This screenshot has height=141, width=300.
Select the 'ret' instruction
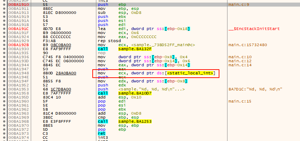pos(101,133)
